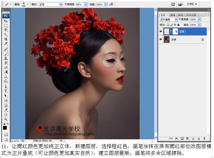Select the Lasso tool
This screenshot has height=158, width=214.
(6, 30)
